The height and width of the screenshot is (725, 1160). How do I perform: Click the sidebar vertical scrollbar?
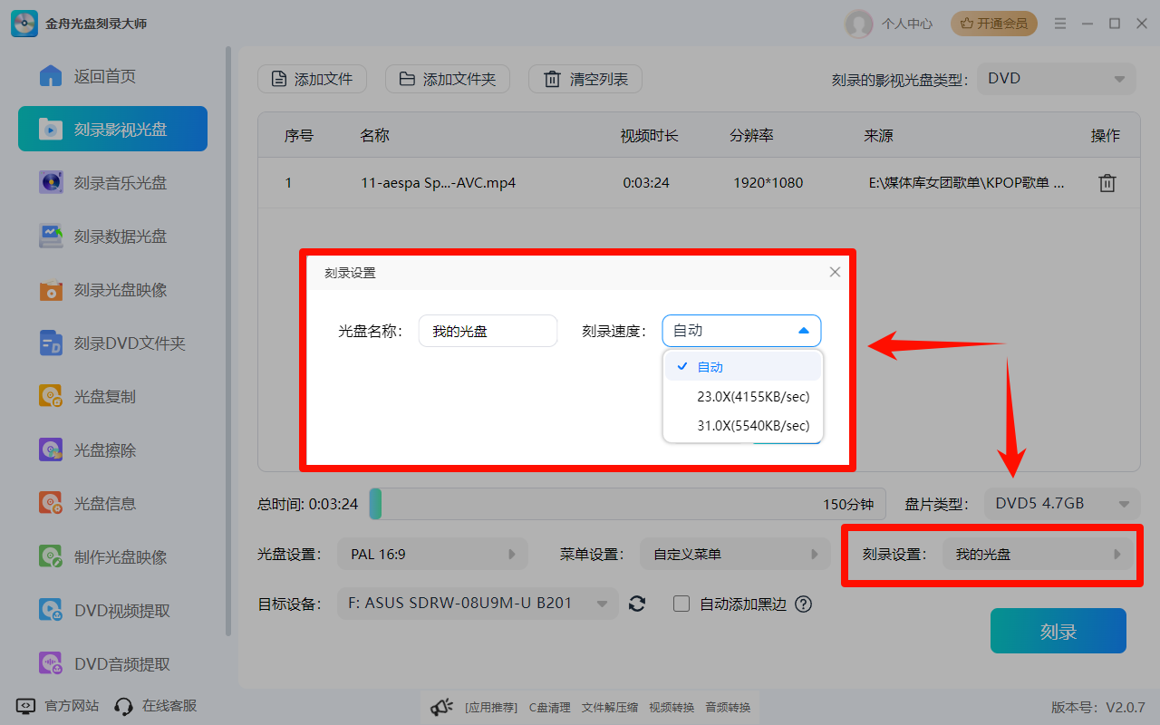click(x=228, y=343)
